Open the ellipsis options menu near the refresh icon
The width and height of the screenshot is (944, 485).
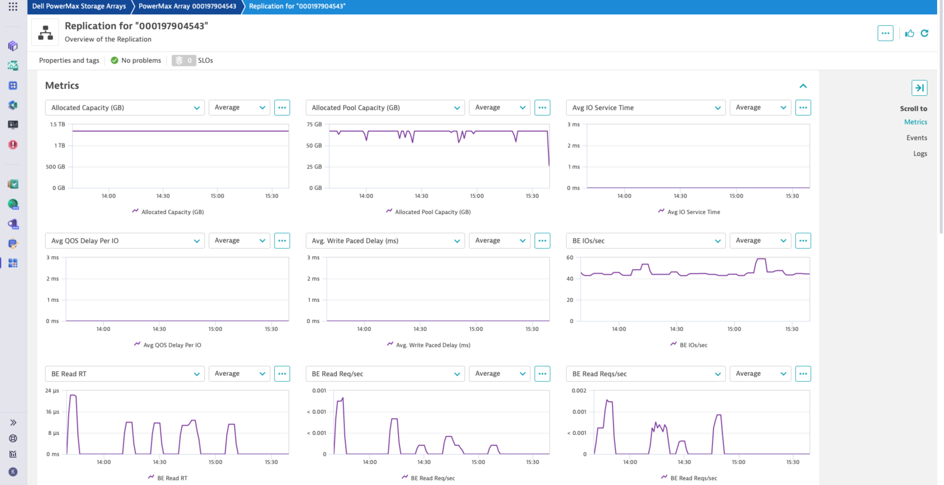pyautogui.click(x=885, y=34)
